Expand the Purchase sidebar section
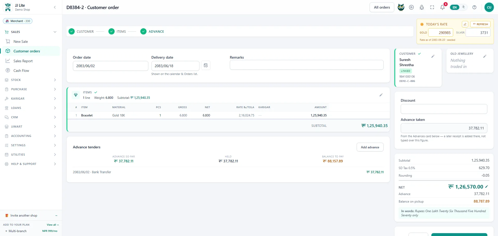The image size is (498, 236). pyautogui.click(x=31, y=89)
